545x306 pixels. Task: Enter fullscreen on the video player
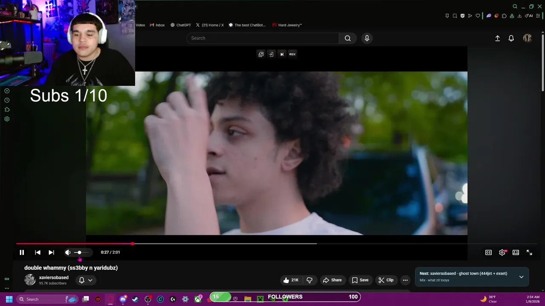529,252
